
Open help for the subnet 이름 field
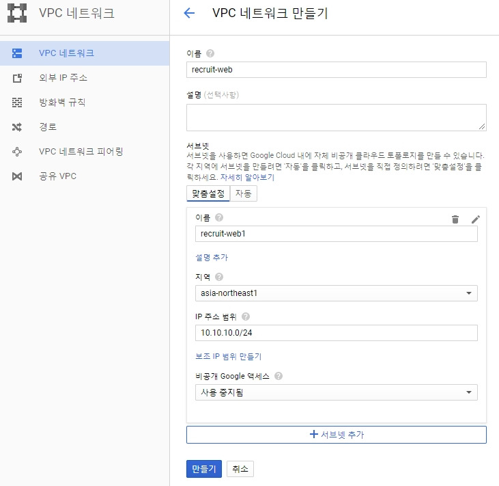219,217
